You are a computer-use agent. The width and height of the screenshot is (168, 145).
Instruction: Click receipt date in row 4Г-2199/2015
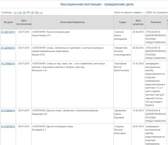(x=24, y=64)
